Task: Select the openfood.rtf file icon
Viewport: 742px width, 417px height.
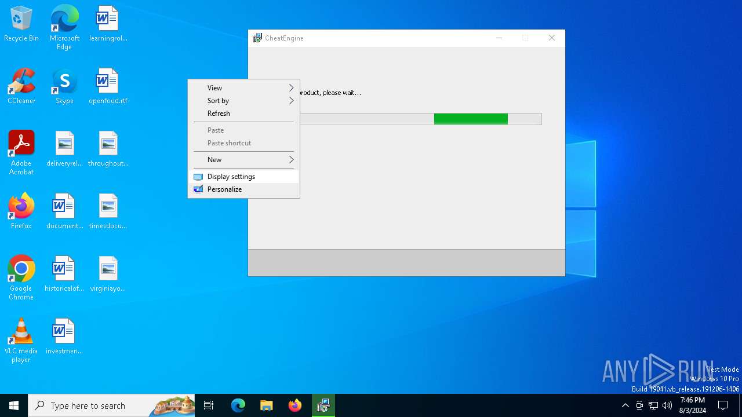Action: 108,87
